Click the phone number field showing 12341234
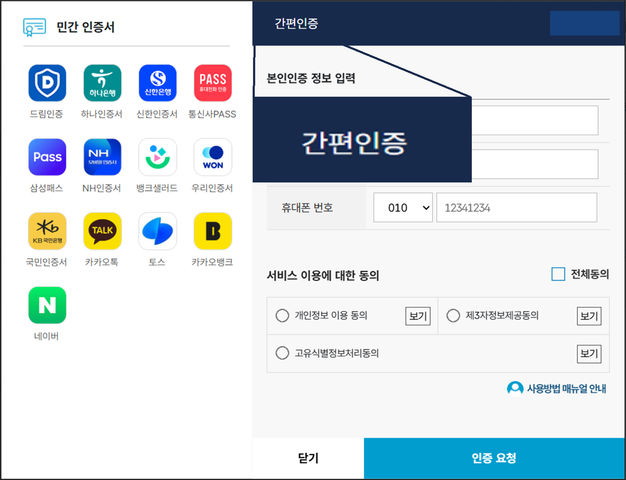The image size is (626, 480). click(x=517, y=208)
